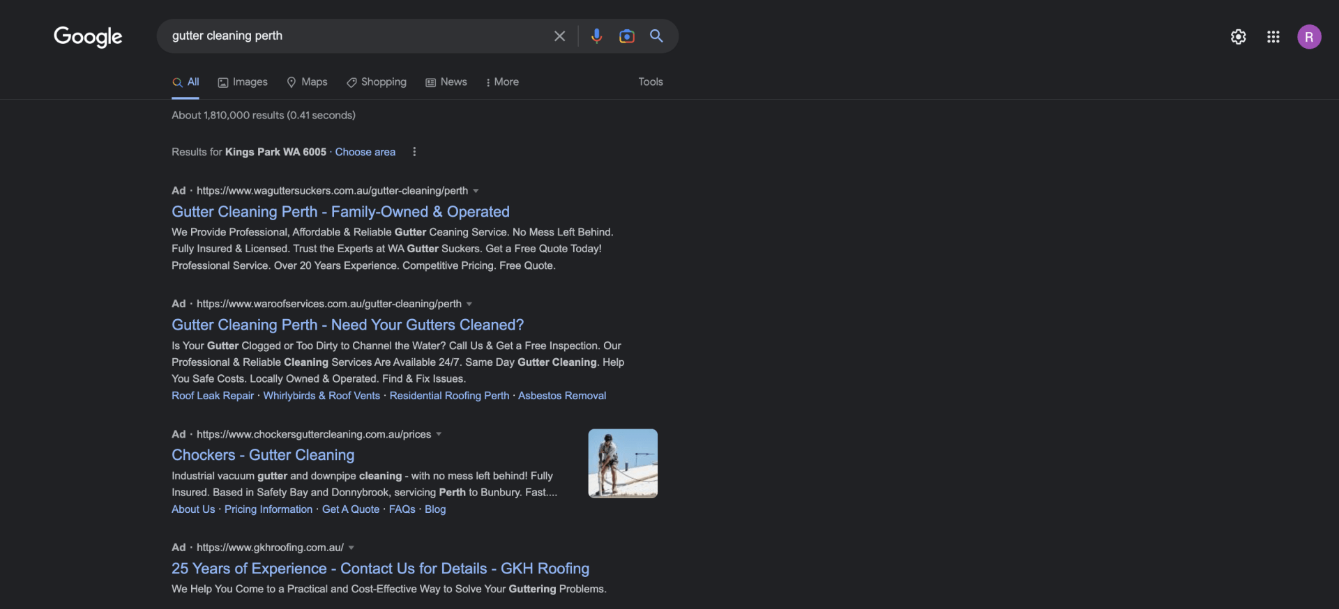1339x609 pixels.
Task: Click the About 1,810,000 results text
Action: click(x=264, y=116)
